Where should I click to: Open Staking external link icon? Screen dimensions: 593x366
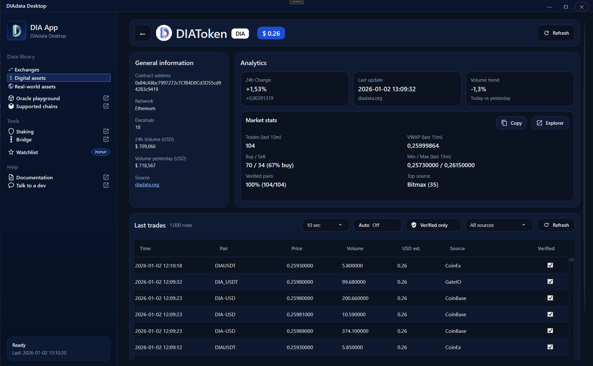(x=106, y=131)
